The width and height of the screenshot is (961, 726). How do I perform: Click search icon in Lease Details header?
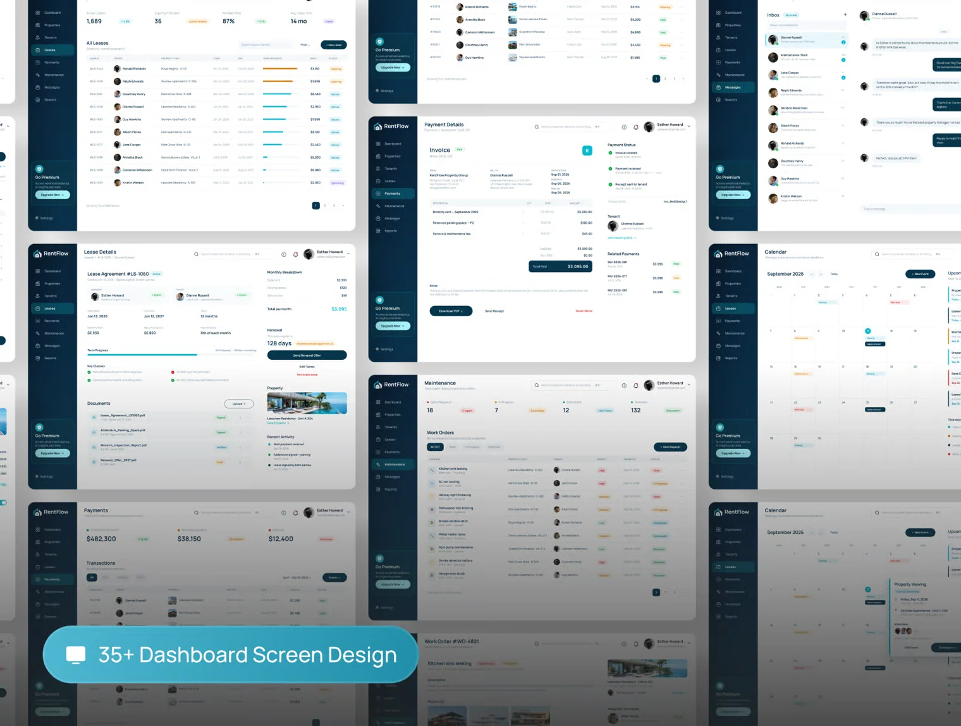196,254
